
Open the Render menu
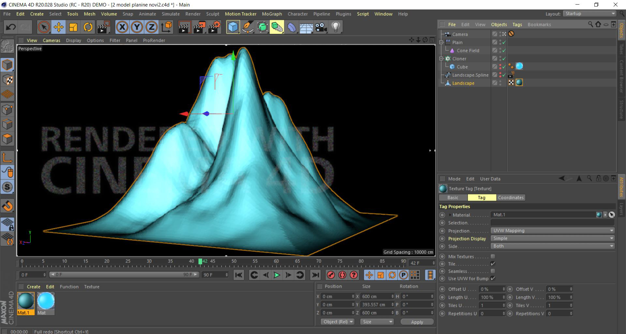(x=193, y=14)
